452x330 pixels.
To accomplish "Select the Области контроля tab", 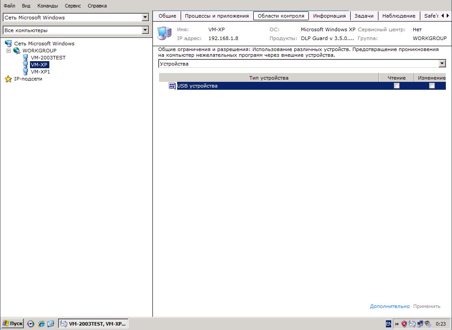I will [x=281, y=16].
